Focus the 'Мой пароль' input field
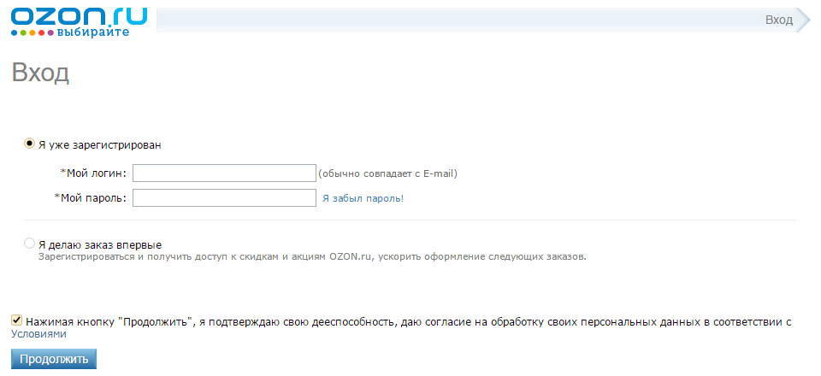Viewport: 821px width, 376px height. tap(224, 197)
